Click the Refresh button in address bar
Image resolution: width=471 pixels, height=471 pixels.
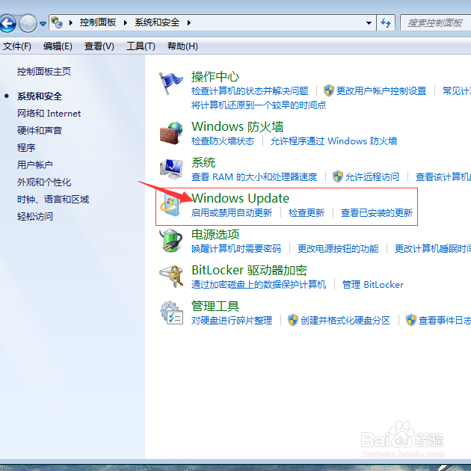click(x=386, y=23)
